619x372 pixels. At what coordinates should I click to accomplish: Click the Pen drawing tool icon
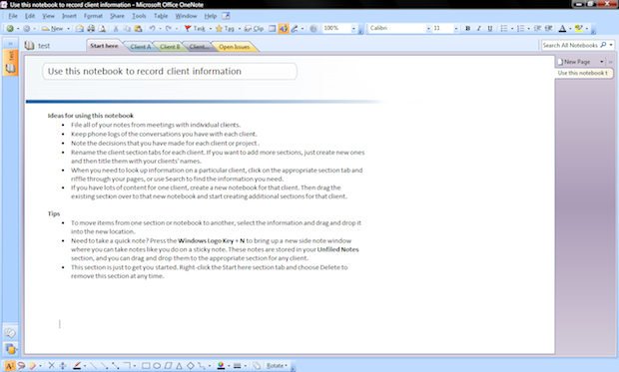click(295, 28)
